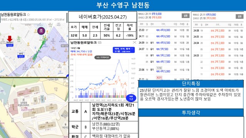
Task: Select the 전세가율 50% cell
Action: click(107, 36)
